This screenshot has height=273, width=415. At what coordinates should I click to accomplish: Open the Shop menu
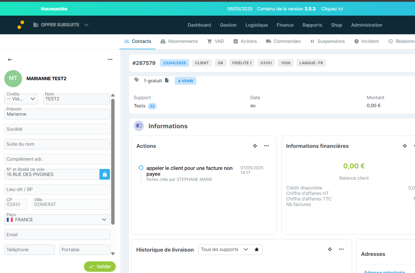[337, 25]
